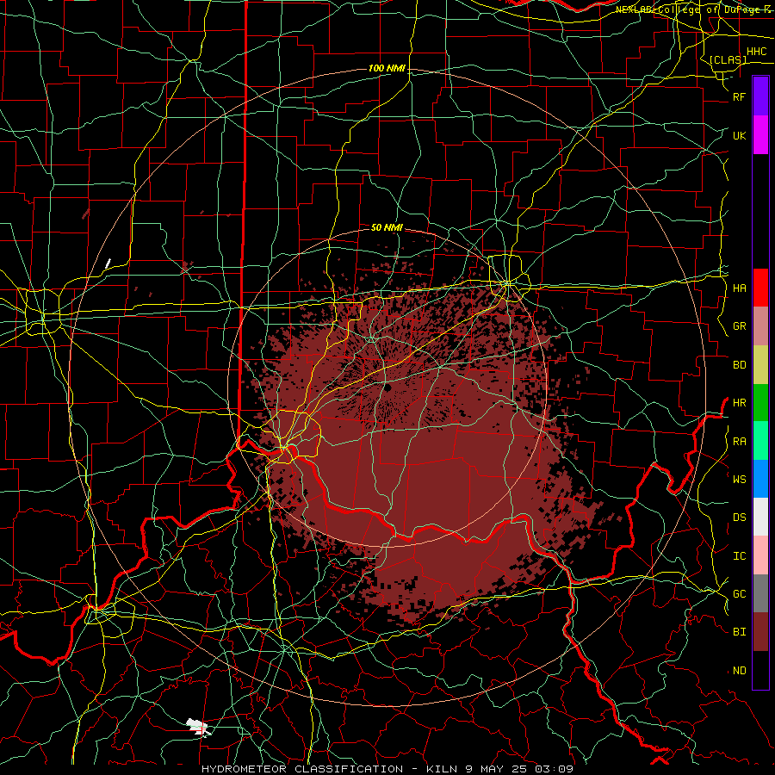
Task: Click the HA red legend swatch
Action: click(760, 288)
